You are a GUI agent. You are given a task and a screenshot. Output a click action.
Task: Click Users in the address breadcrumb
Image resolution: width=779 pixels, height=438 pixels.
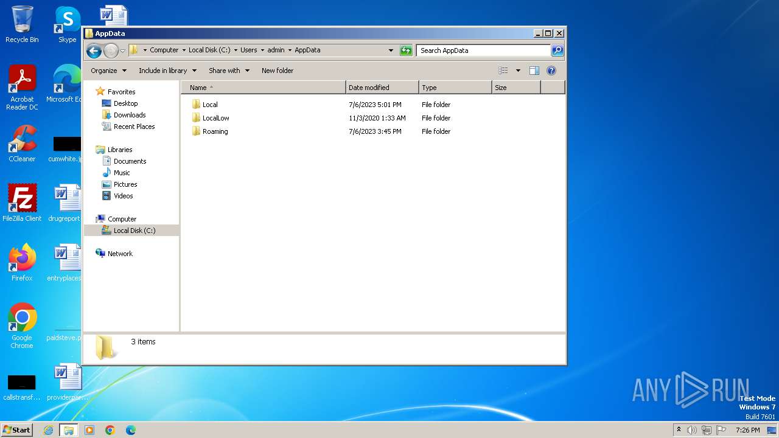click(x=248, y=50)
